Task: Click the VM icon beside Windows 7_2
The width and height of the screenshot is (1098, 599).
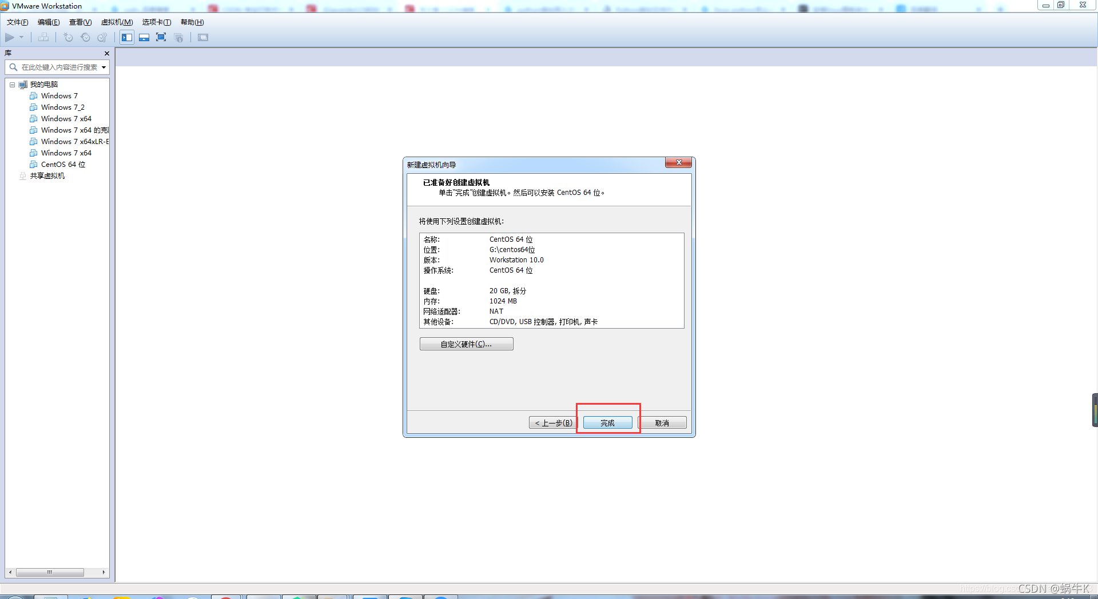Action: click(34, 107)
